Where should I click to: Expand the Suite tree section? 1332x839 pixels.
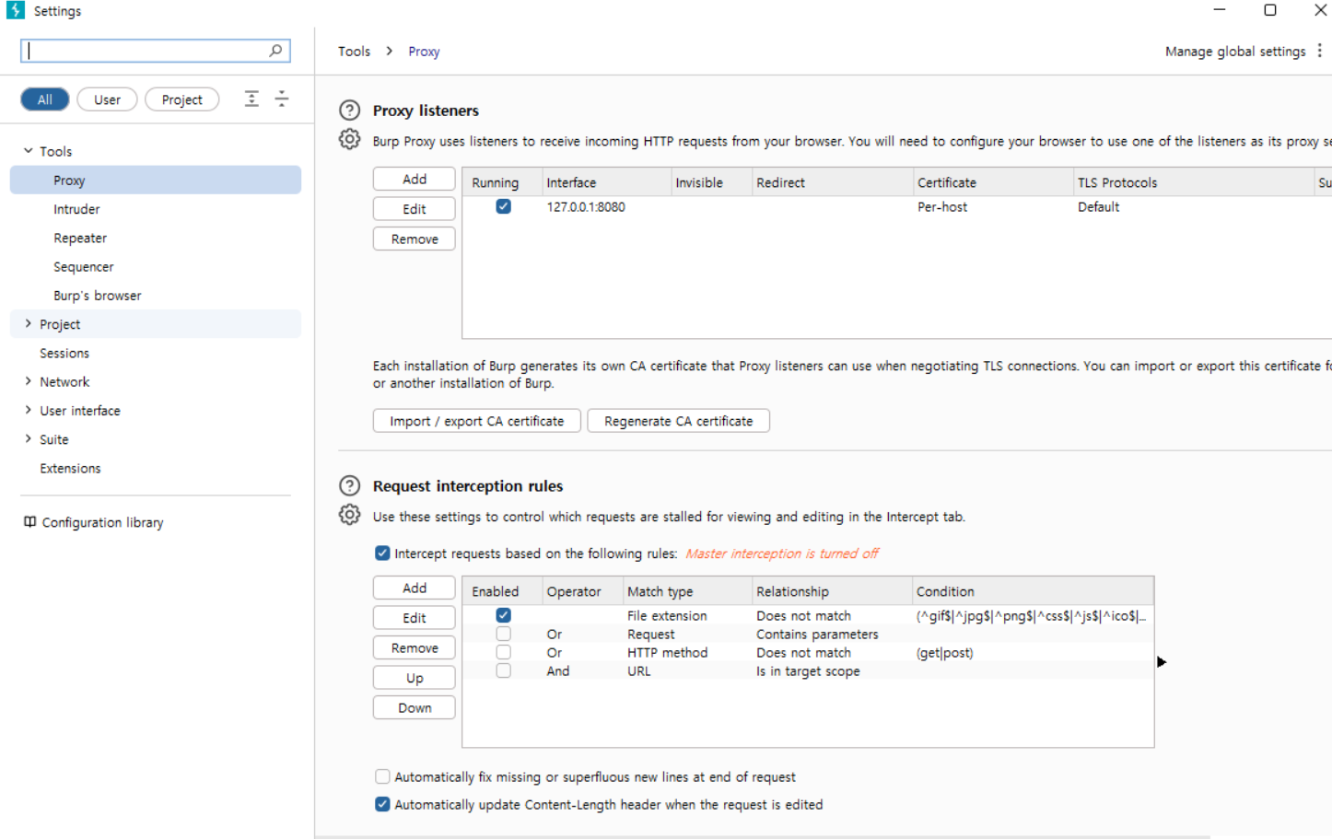coord(29,438)
